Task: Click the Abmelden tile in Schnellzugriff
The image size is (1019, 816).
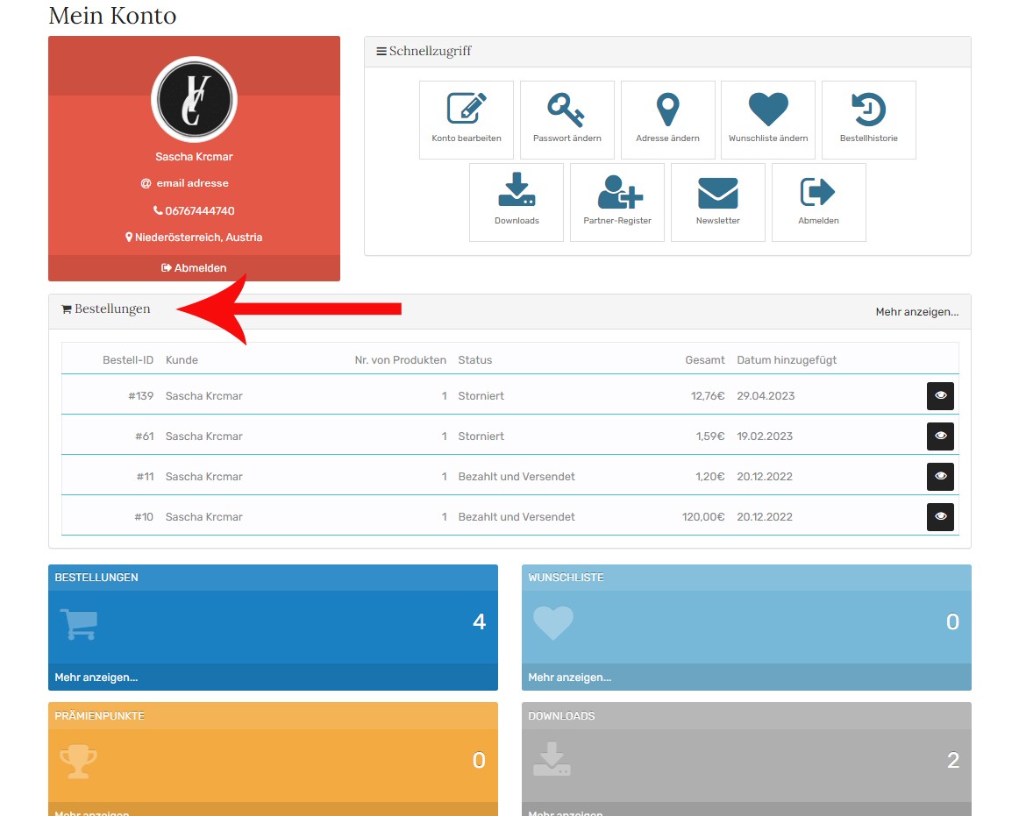Action: tap(818, 202)
